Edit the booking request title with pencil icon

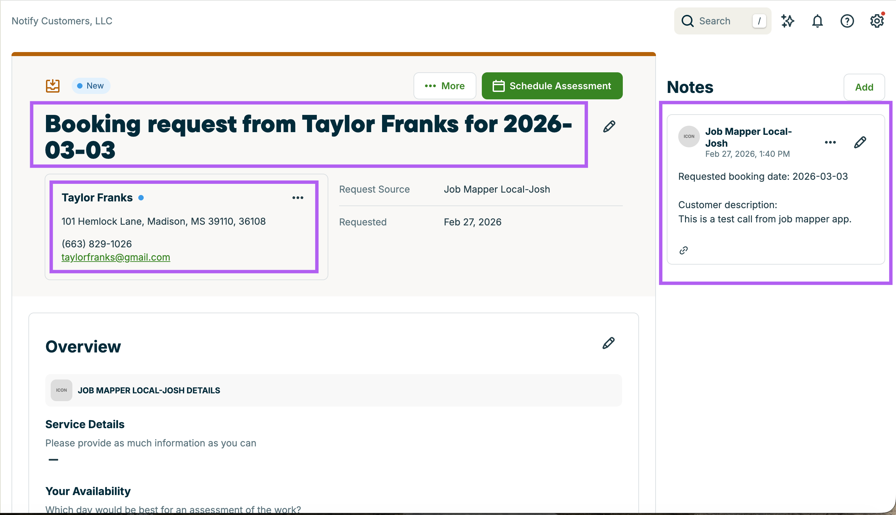click(x=609, y=127)
